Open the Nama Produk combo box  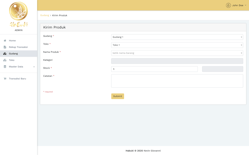177,53
